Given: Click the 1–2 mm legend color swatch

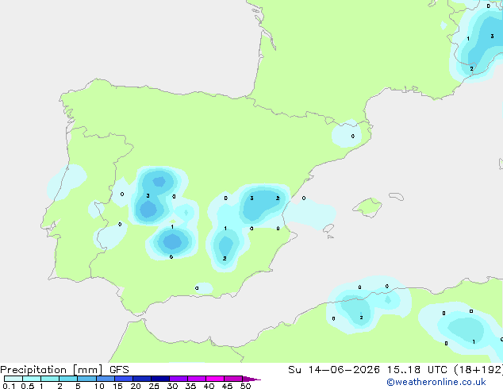Looking at the screenshot, I should [50, 379].
